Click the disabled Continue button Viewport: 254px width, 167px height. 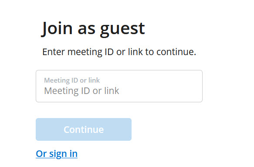point(84,129)
